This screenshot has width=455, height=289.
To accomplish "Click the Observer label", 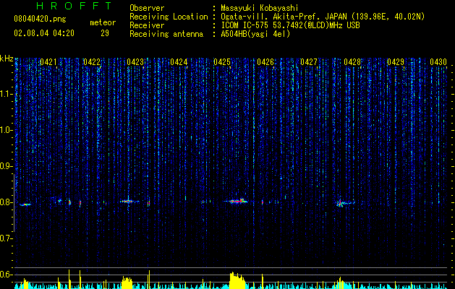I will pyautogui.click(x=147, y=8).
